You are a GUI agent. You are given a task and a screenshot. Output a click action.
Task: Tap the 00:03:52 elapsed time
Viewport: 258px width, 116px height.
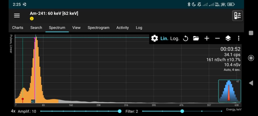(x=230, y=49)
